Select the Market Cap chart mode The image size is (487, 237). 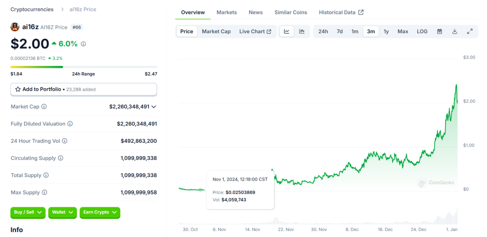(216, 31)
